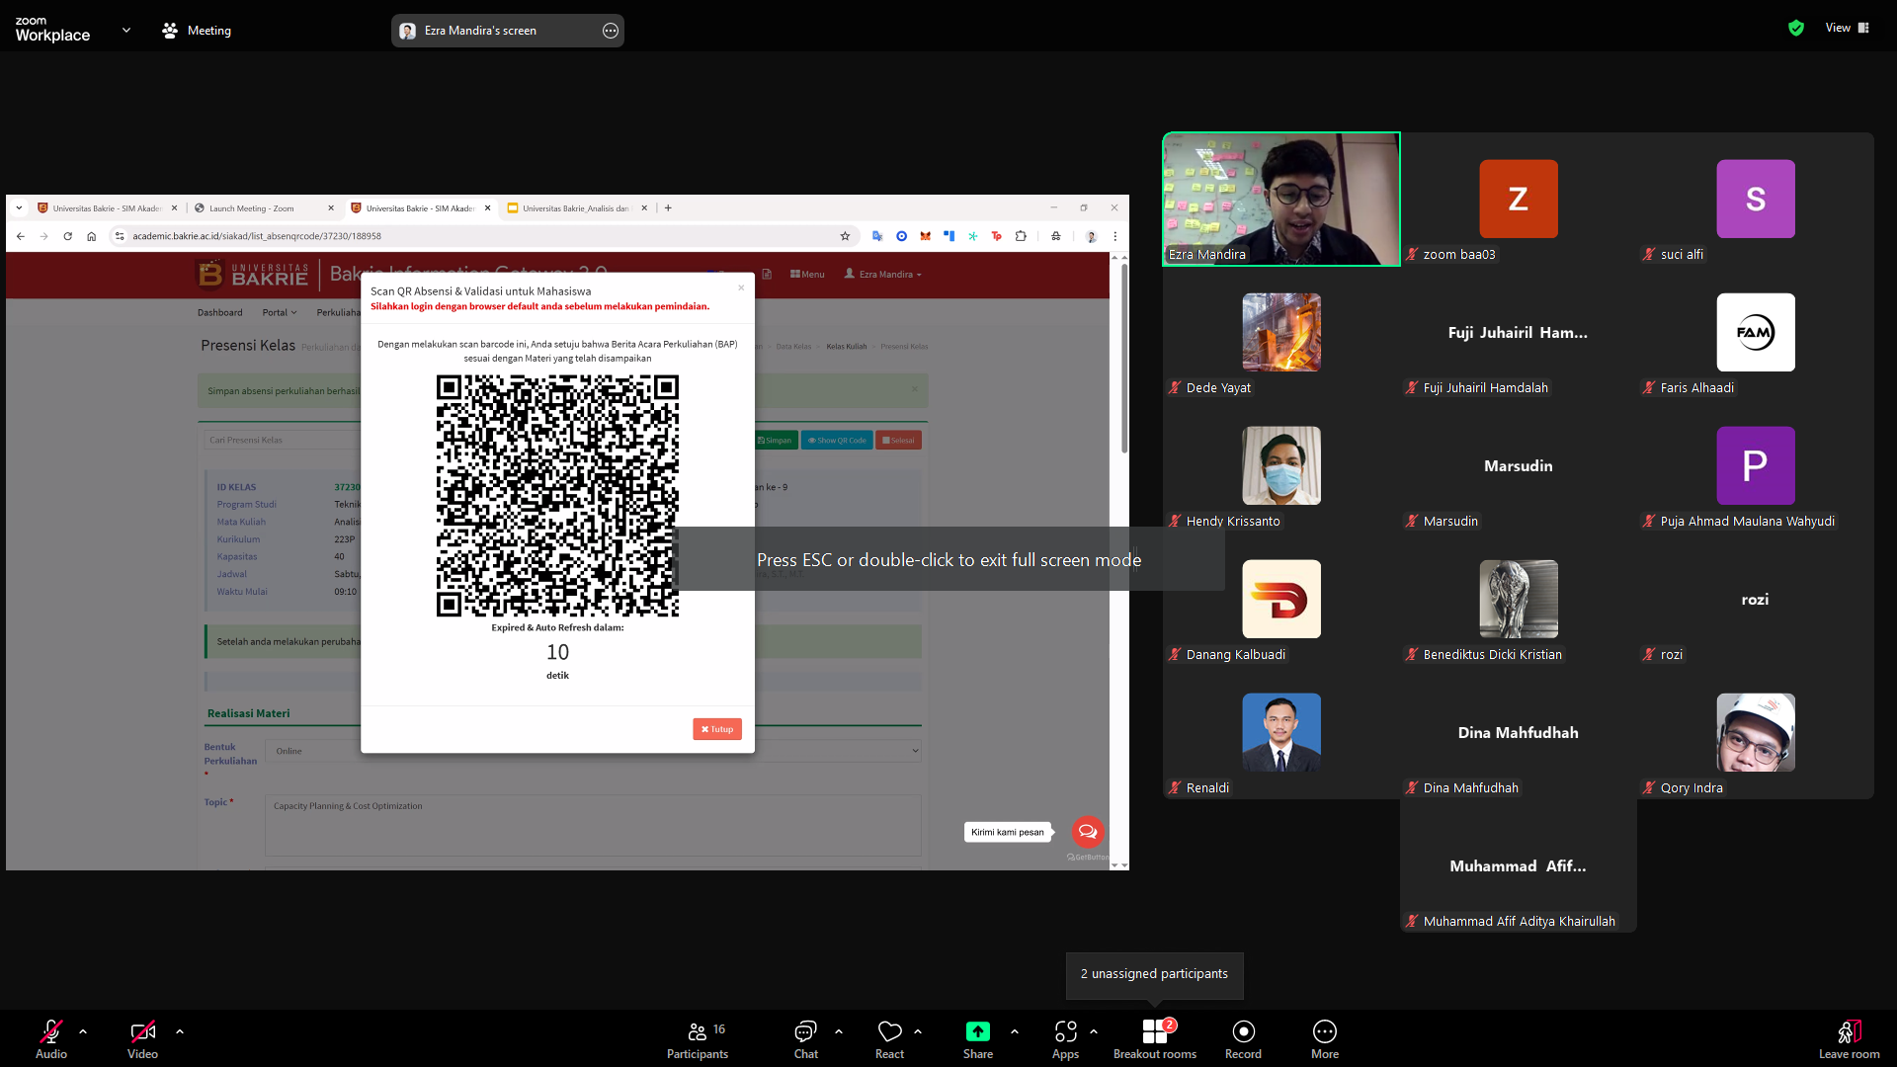
Task: Start recording with the Record button
Action: 1243,1038
